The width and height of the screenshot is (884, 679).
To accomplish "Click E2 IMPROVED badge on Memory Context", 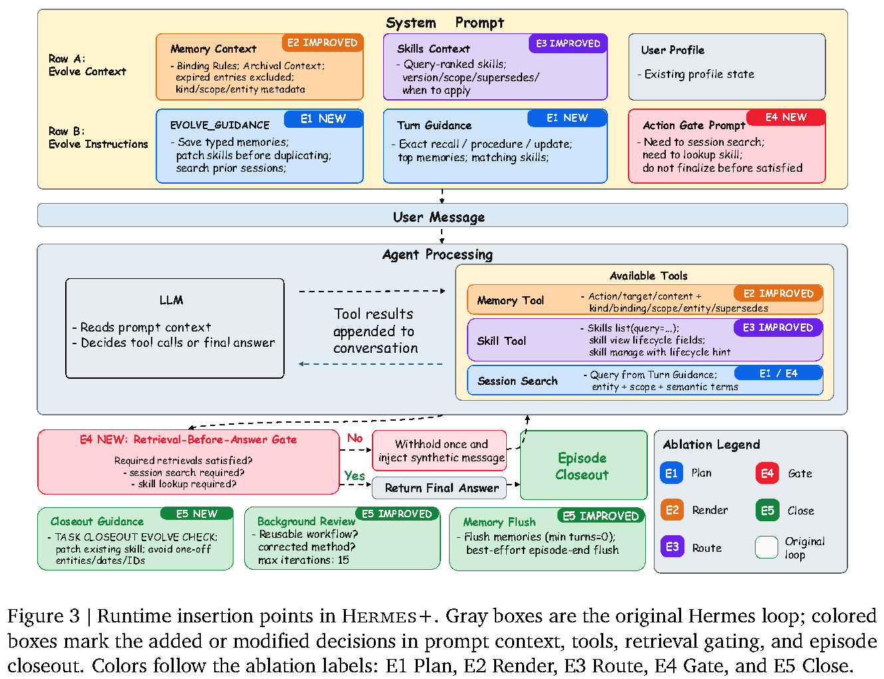I will (323, 43).
